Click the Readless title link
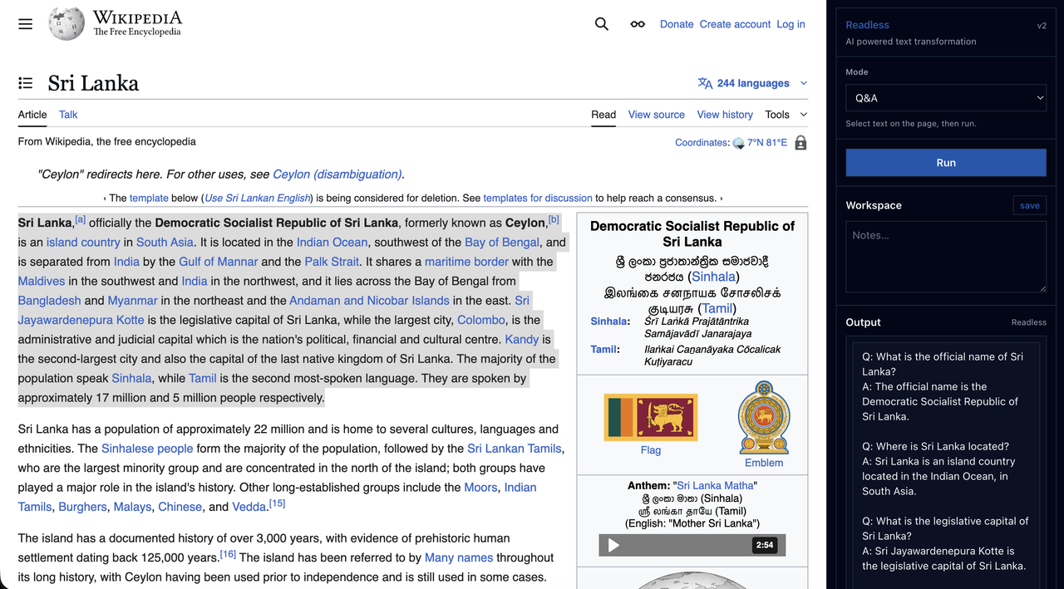The width and height of the screenshot is (1064, 589). coord(867,25)
